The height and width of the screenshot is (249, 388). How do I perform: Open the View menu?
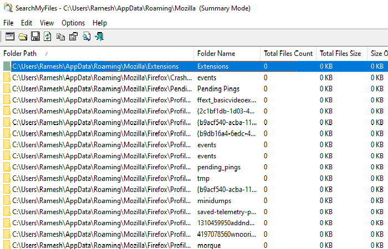point(47,23)
